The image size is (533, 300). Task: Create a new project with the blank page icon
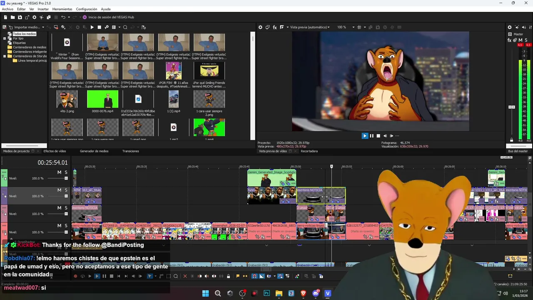coord(6,17)
